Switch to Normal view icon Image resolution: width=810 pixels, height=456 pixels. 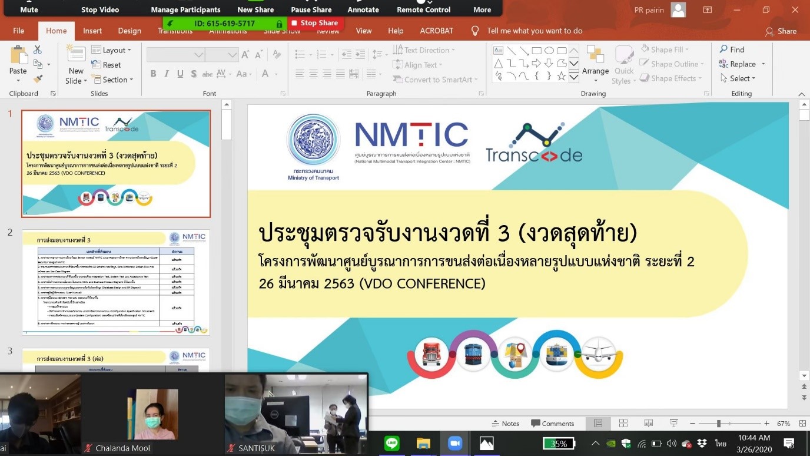click(x=598, y=424)
